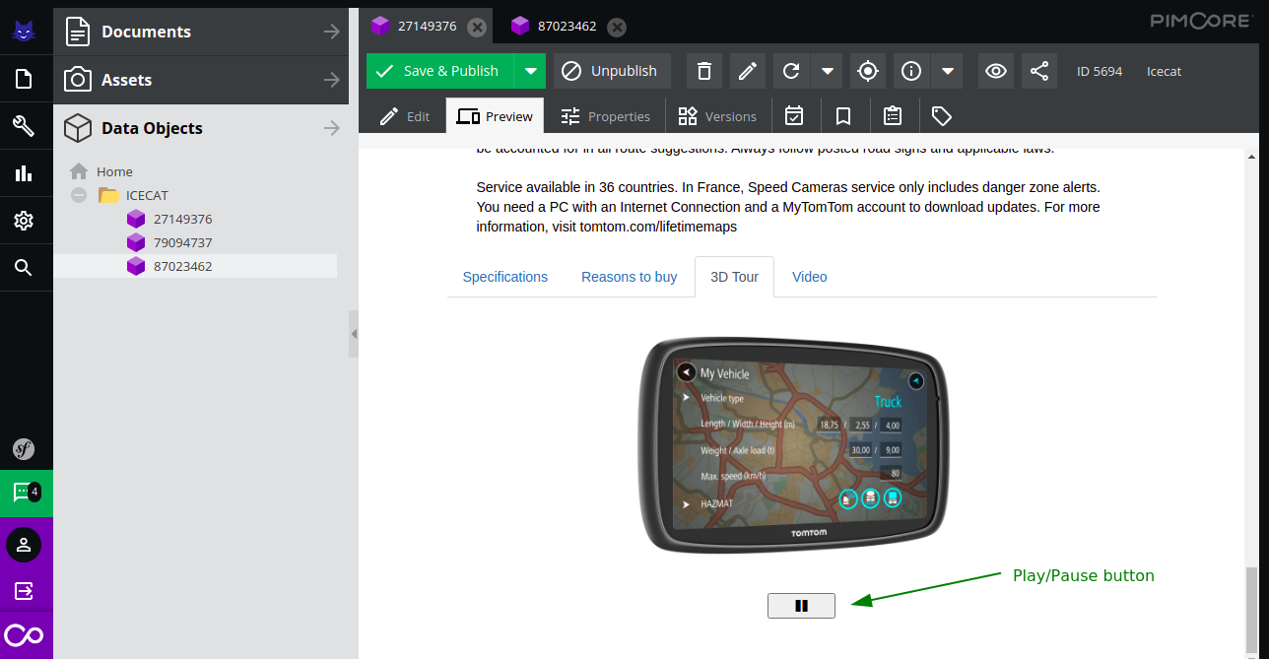Image resolution: width=1269 pixels, height=659 pixels.
Task: Switch to Reasons to buy tab
Action: click(630, 277)
